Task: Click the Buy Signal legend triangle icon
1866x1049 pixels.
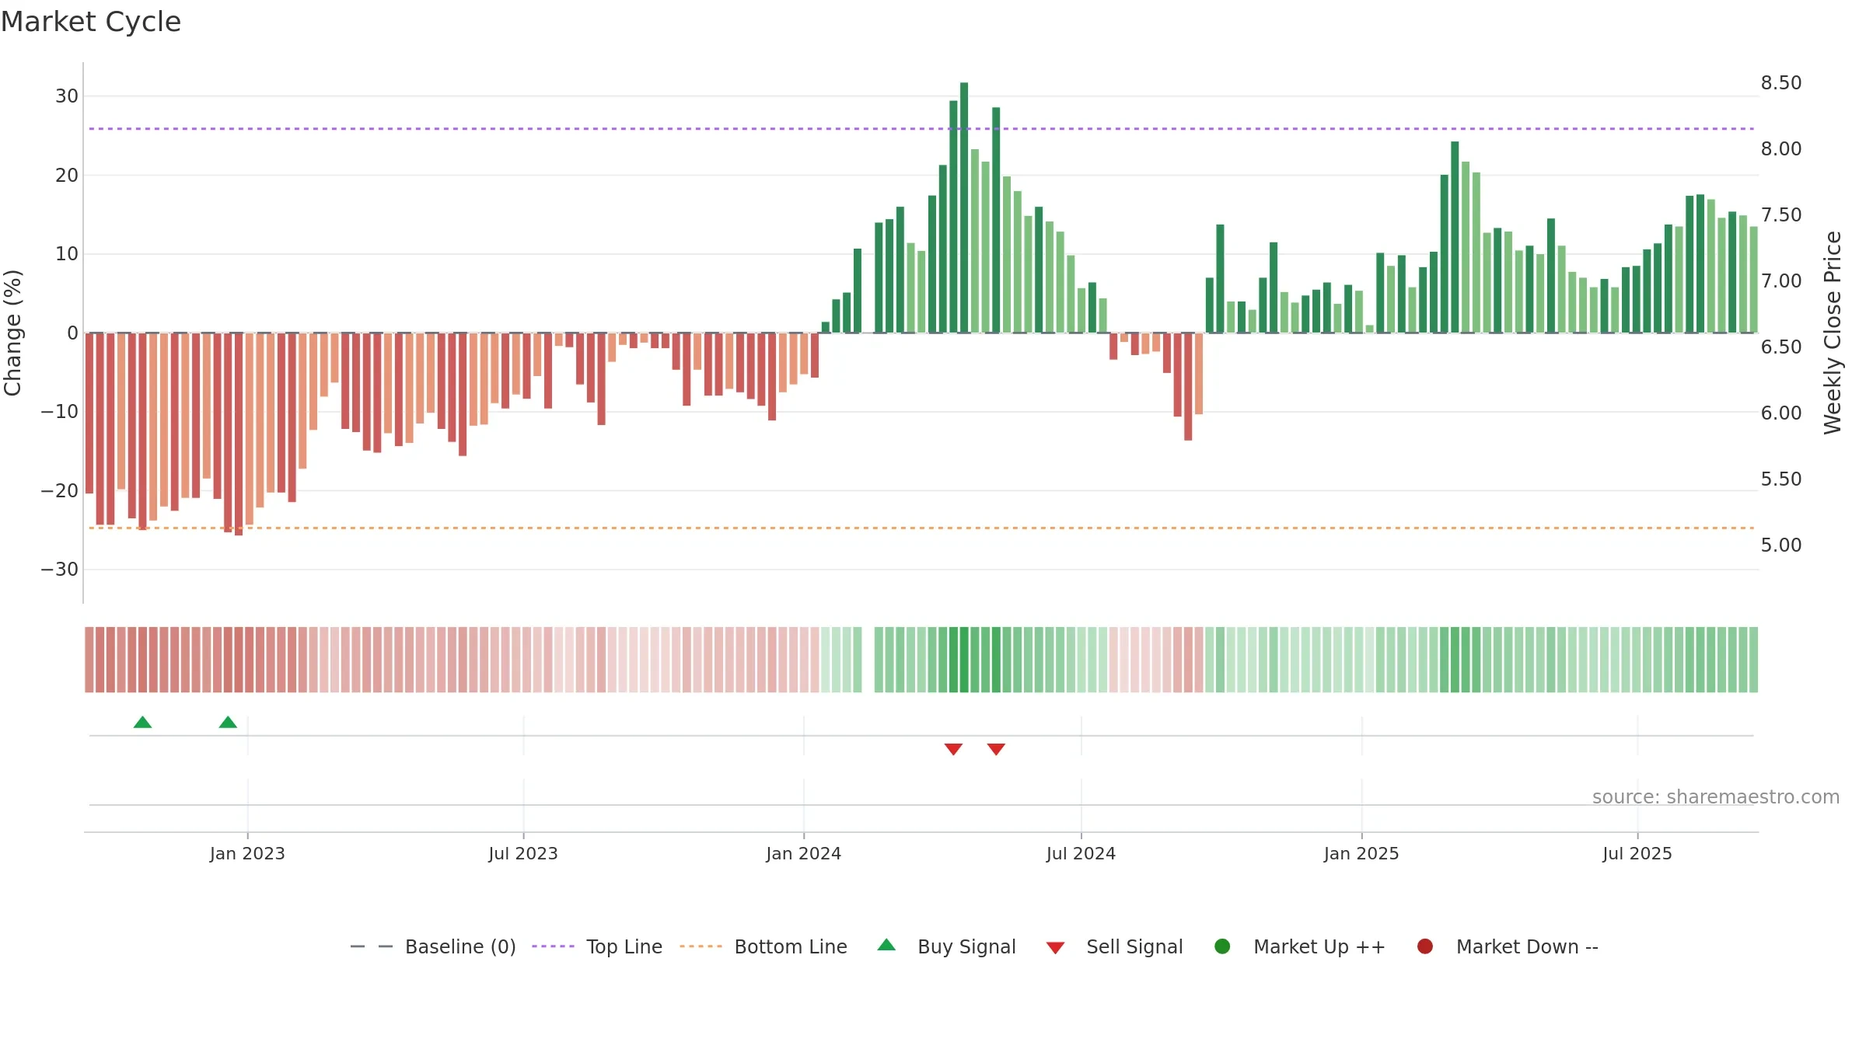Action: coord(886,945)
